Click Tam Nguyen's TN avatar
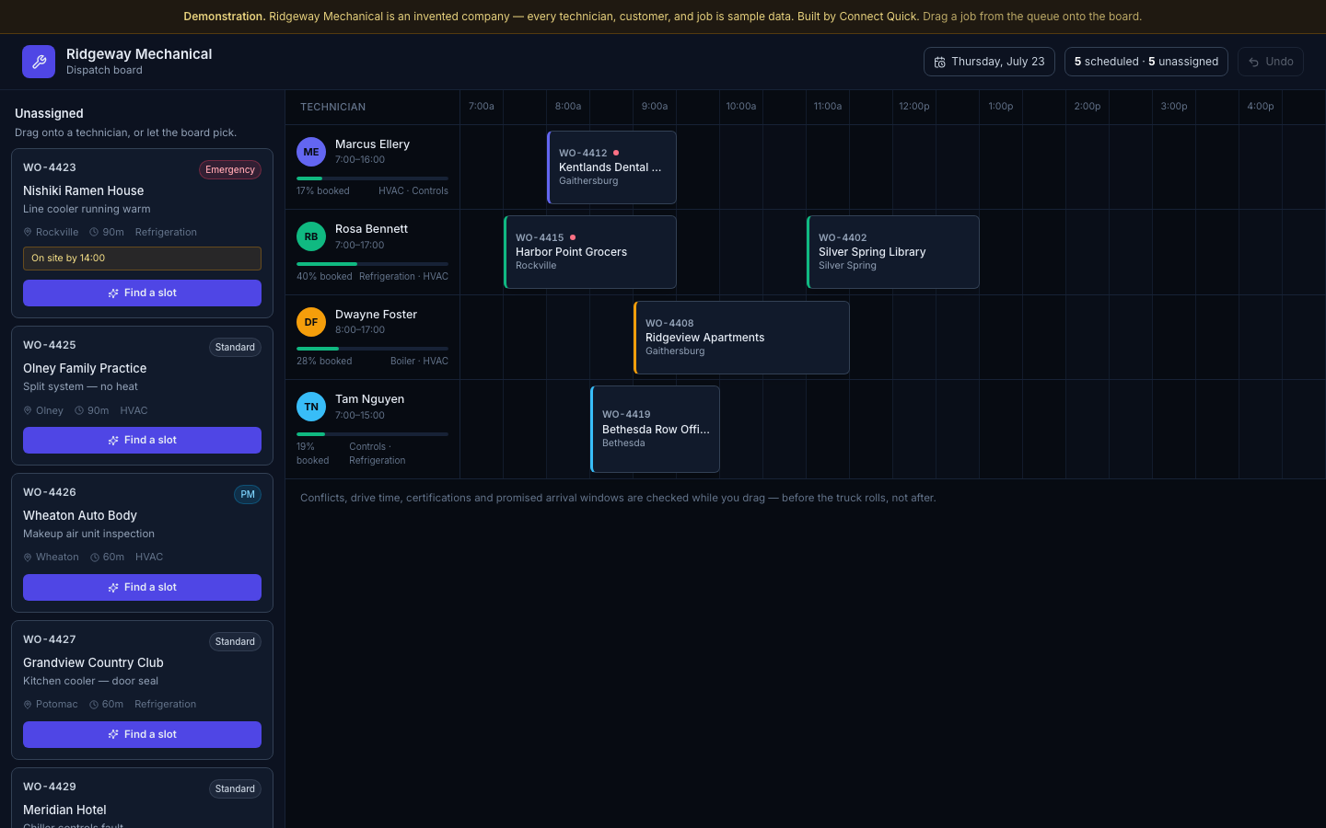The image size is (1326, 828). click(x=311, y=407)
